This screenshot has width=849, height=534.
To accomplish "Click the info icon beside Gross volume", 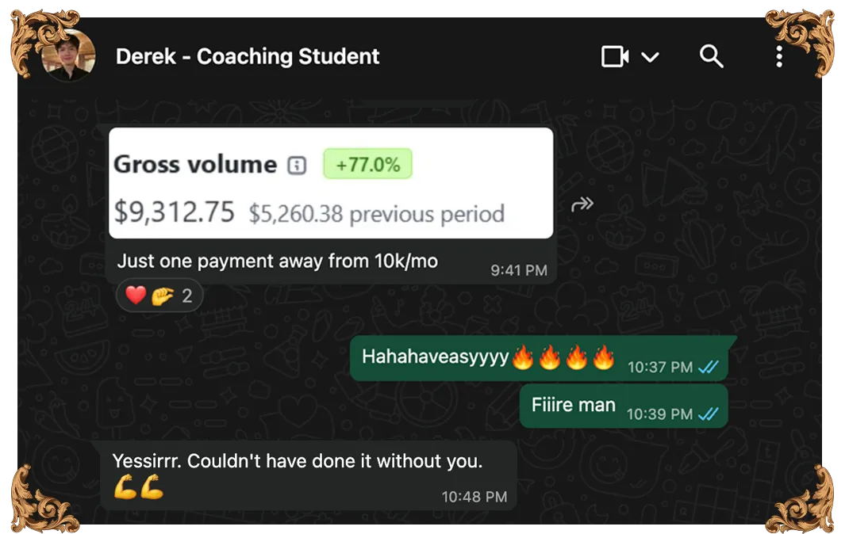I will 297,166.
